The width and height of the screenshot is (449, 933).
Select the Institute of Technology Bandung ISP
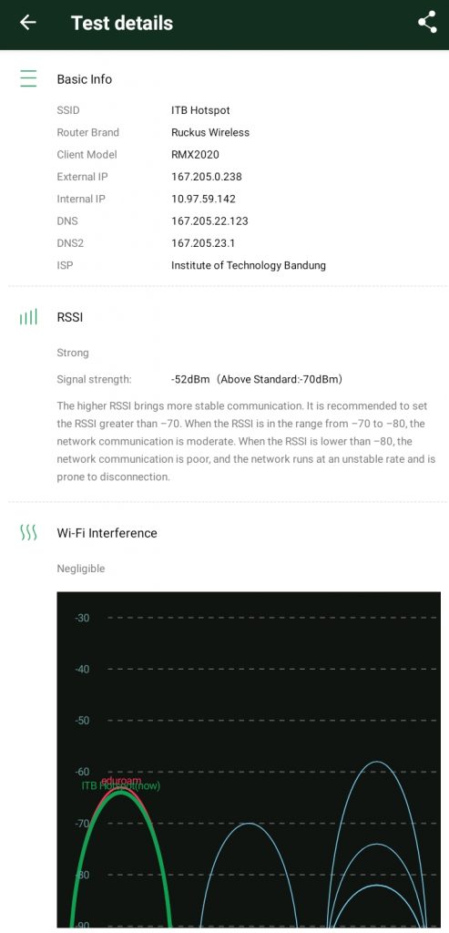(x=249, y=265)
